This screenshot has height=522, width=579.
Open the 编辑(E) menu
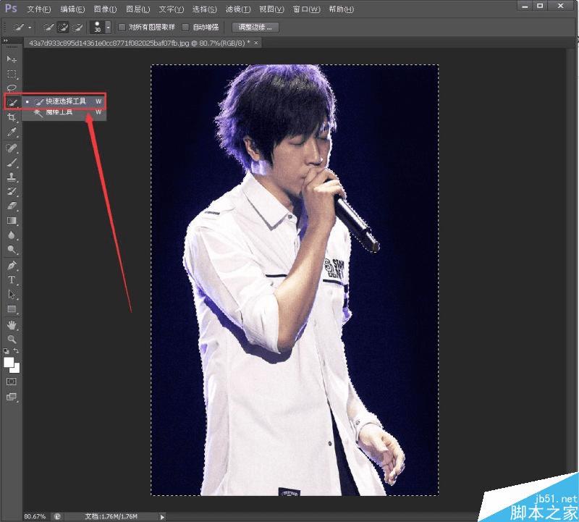72,9
